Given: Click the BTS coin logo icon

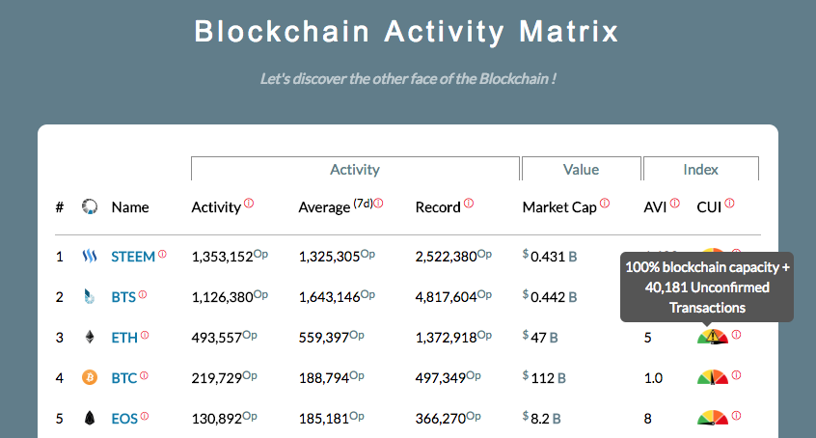Looking at the screenshot, I should coord(90,297).
